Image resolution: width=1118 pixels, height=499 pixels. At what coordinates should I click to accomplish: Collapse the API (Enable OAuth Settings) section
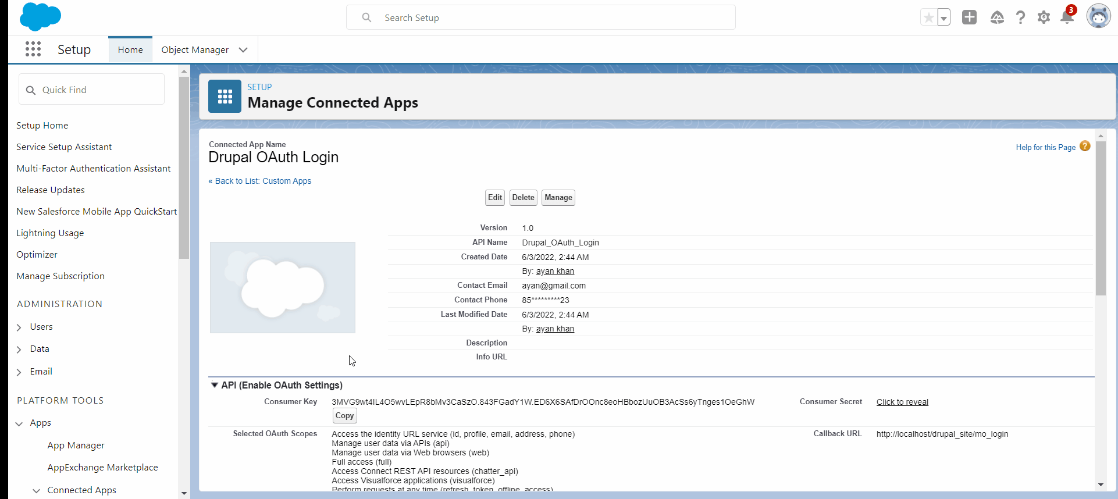coord(215,385)
